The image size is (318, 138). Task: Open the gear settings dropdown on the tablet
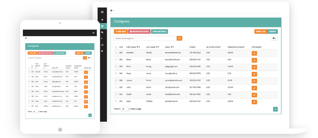tap(90, 58)
